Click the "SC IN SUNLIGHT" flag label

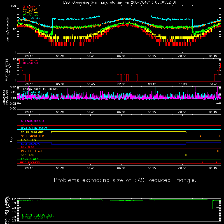(x=32, y=132)
